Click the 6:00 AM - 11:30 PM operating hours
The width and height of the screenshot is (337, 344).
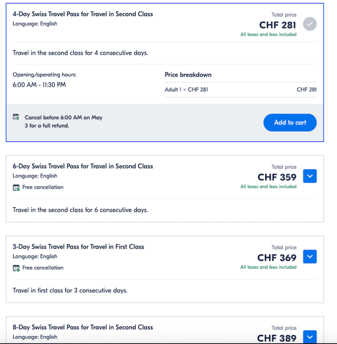coord(39,85)
